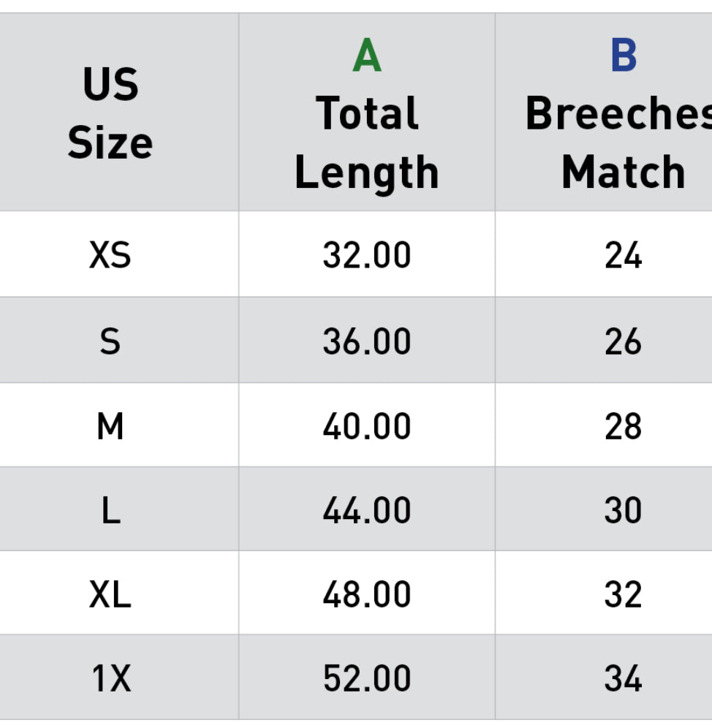Click breeches match value 34

[623, 679]
